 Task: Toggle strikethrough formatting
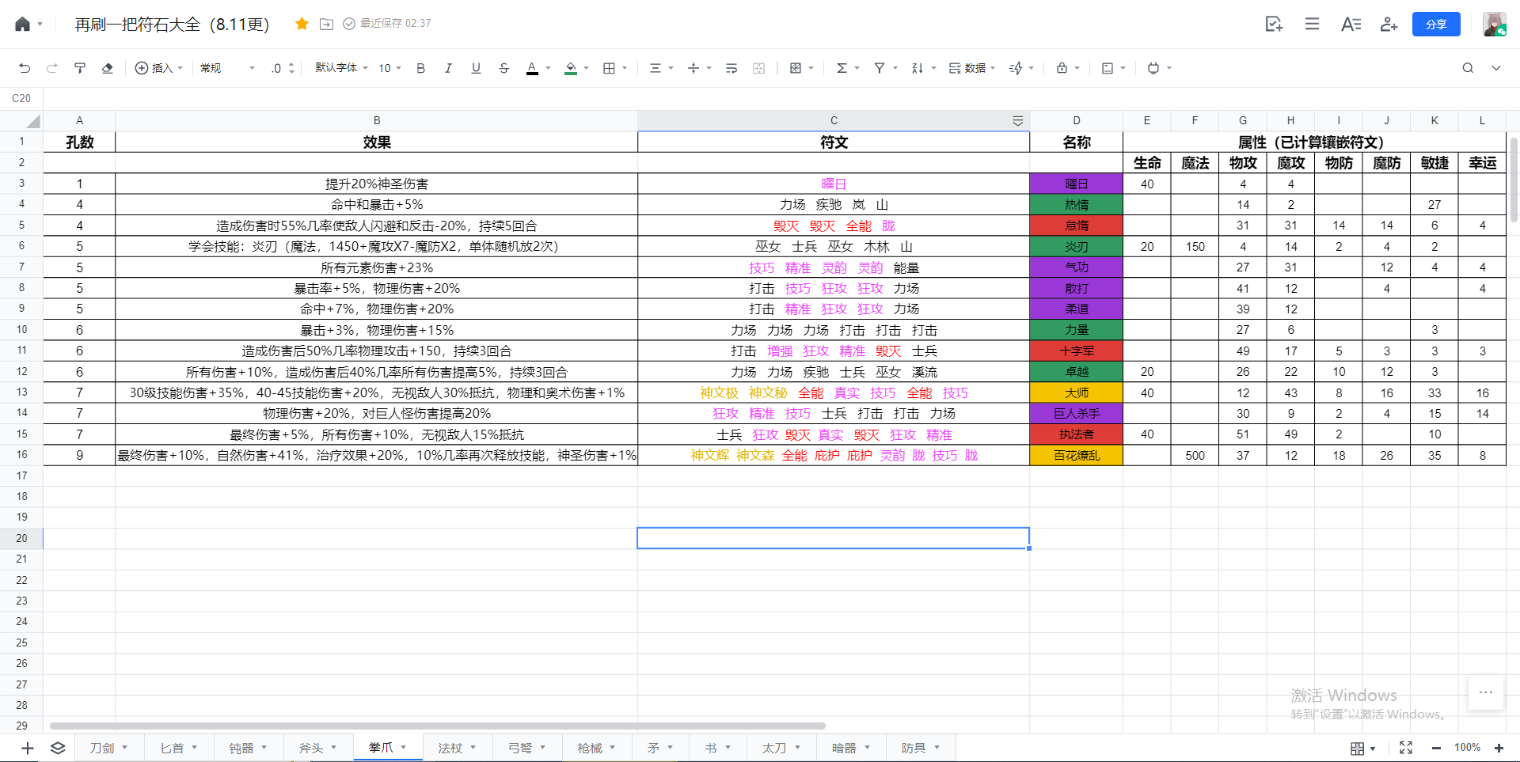tap(503, 68)
